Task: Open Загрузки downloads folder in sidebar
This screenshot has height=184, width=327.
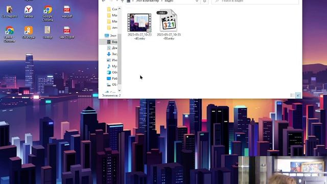Action: (x=112, y=54)
